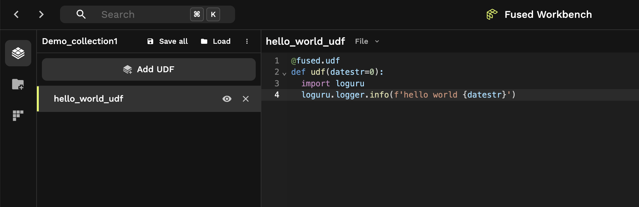Click the Fused Workbench title text
This screenshot has height=207, width=639.
[x=548, y=14]
